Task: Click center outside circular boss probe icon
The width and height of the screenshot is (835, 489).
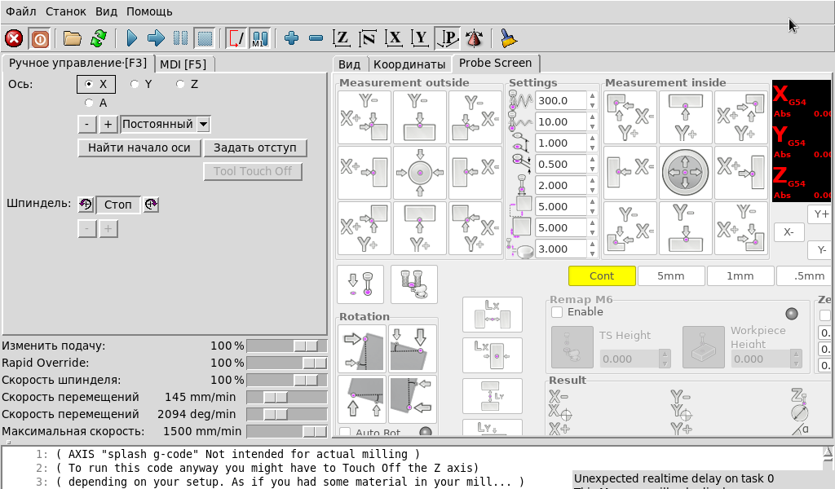Action: pos(419,173)
